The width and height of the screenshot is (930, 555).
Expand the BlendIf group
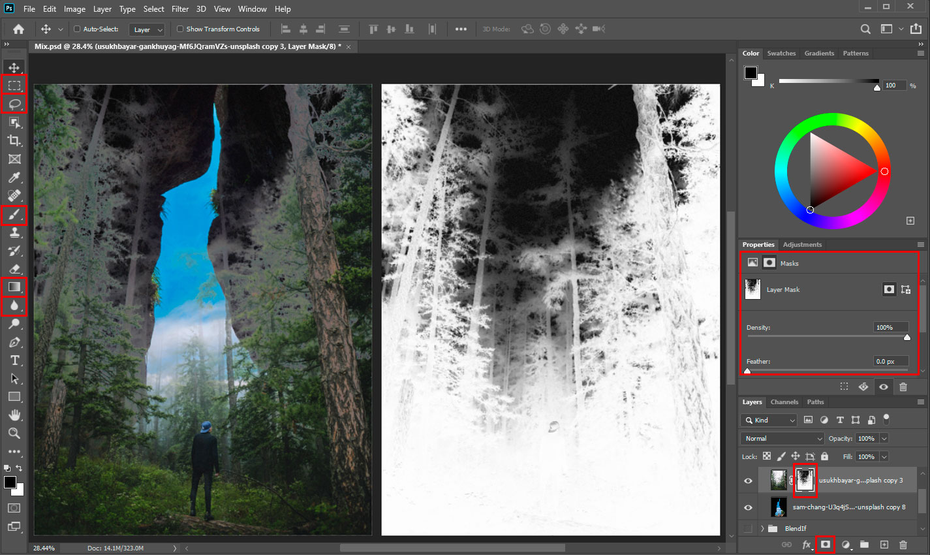[761, 528]
